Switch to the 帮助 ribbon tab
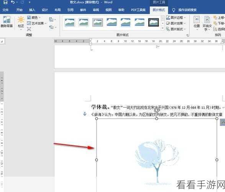Viewport: 225px width, 192px height. (x=121, y=10)
